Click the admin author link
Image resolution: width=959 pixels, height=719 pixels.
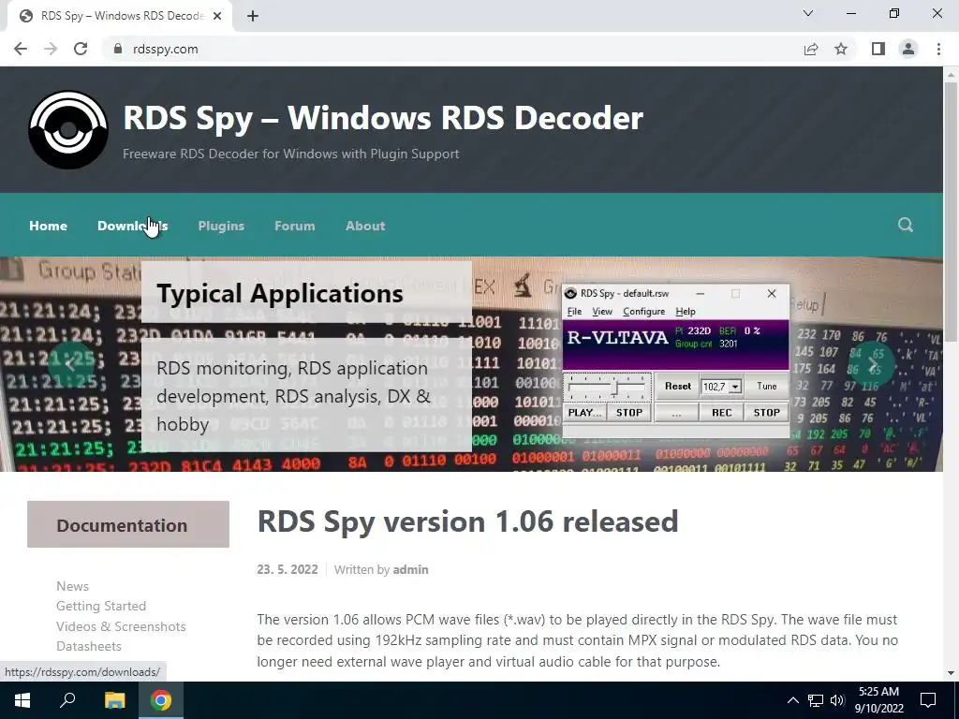click(410, 569)
